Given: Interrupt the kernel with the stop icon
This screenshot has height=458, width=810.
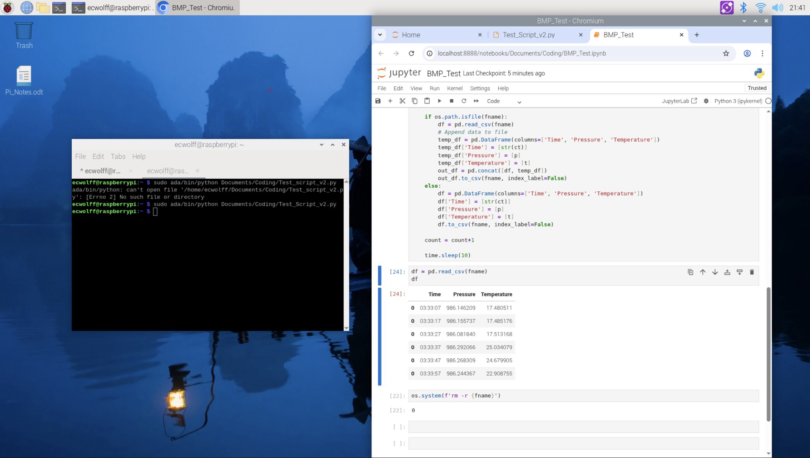Looking at the screenshot, I should 452,101.
